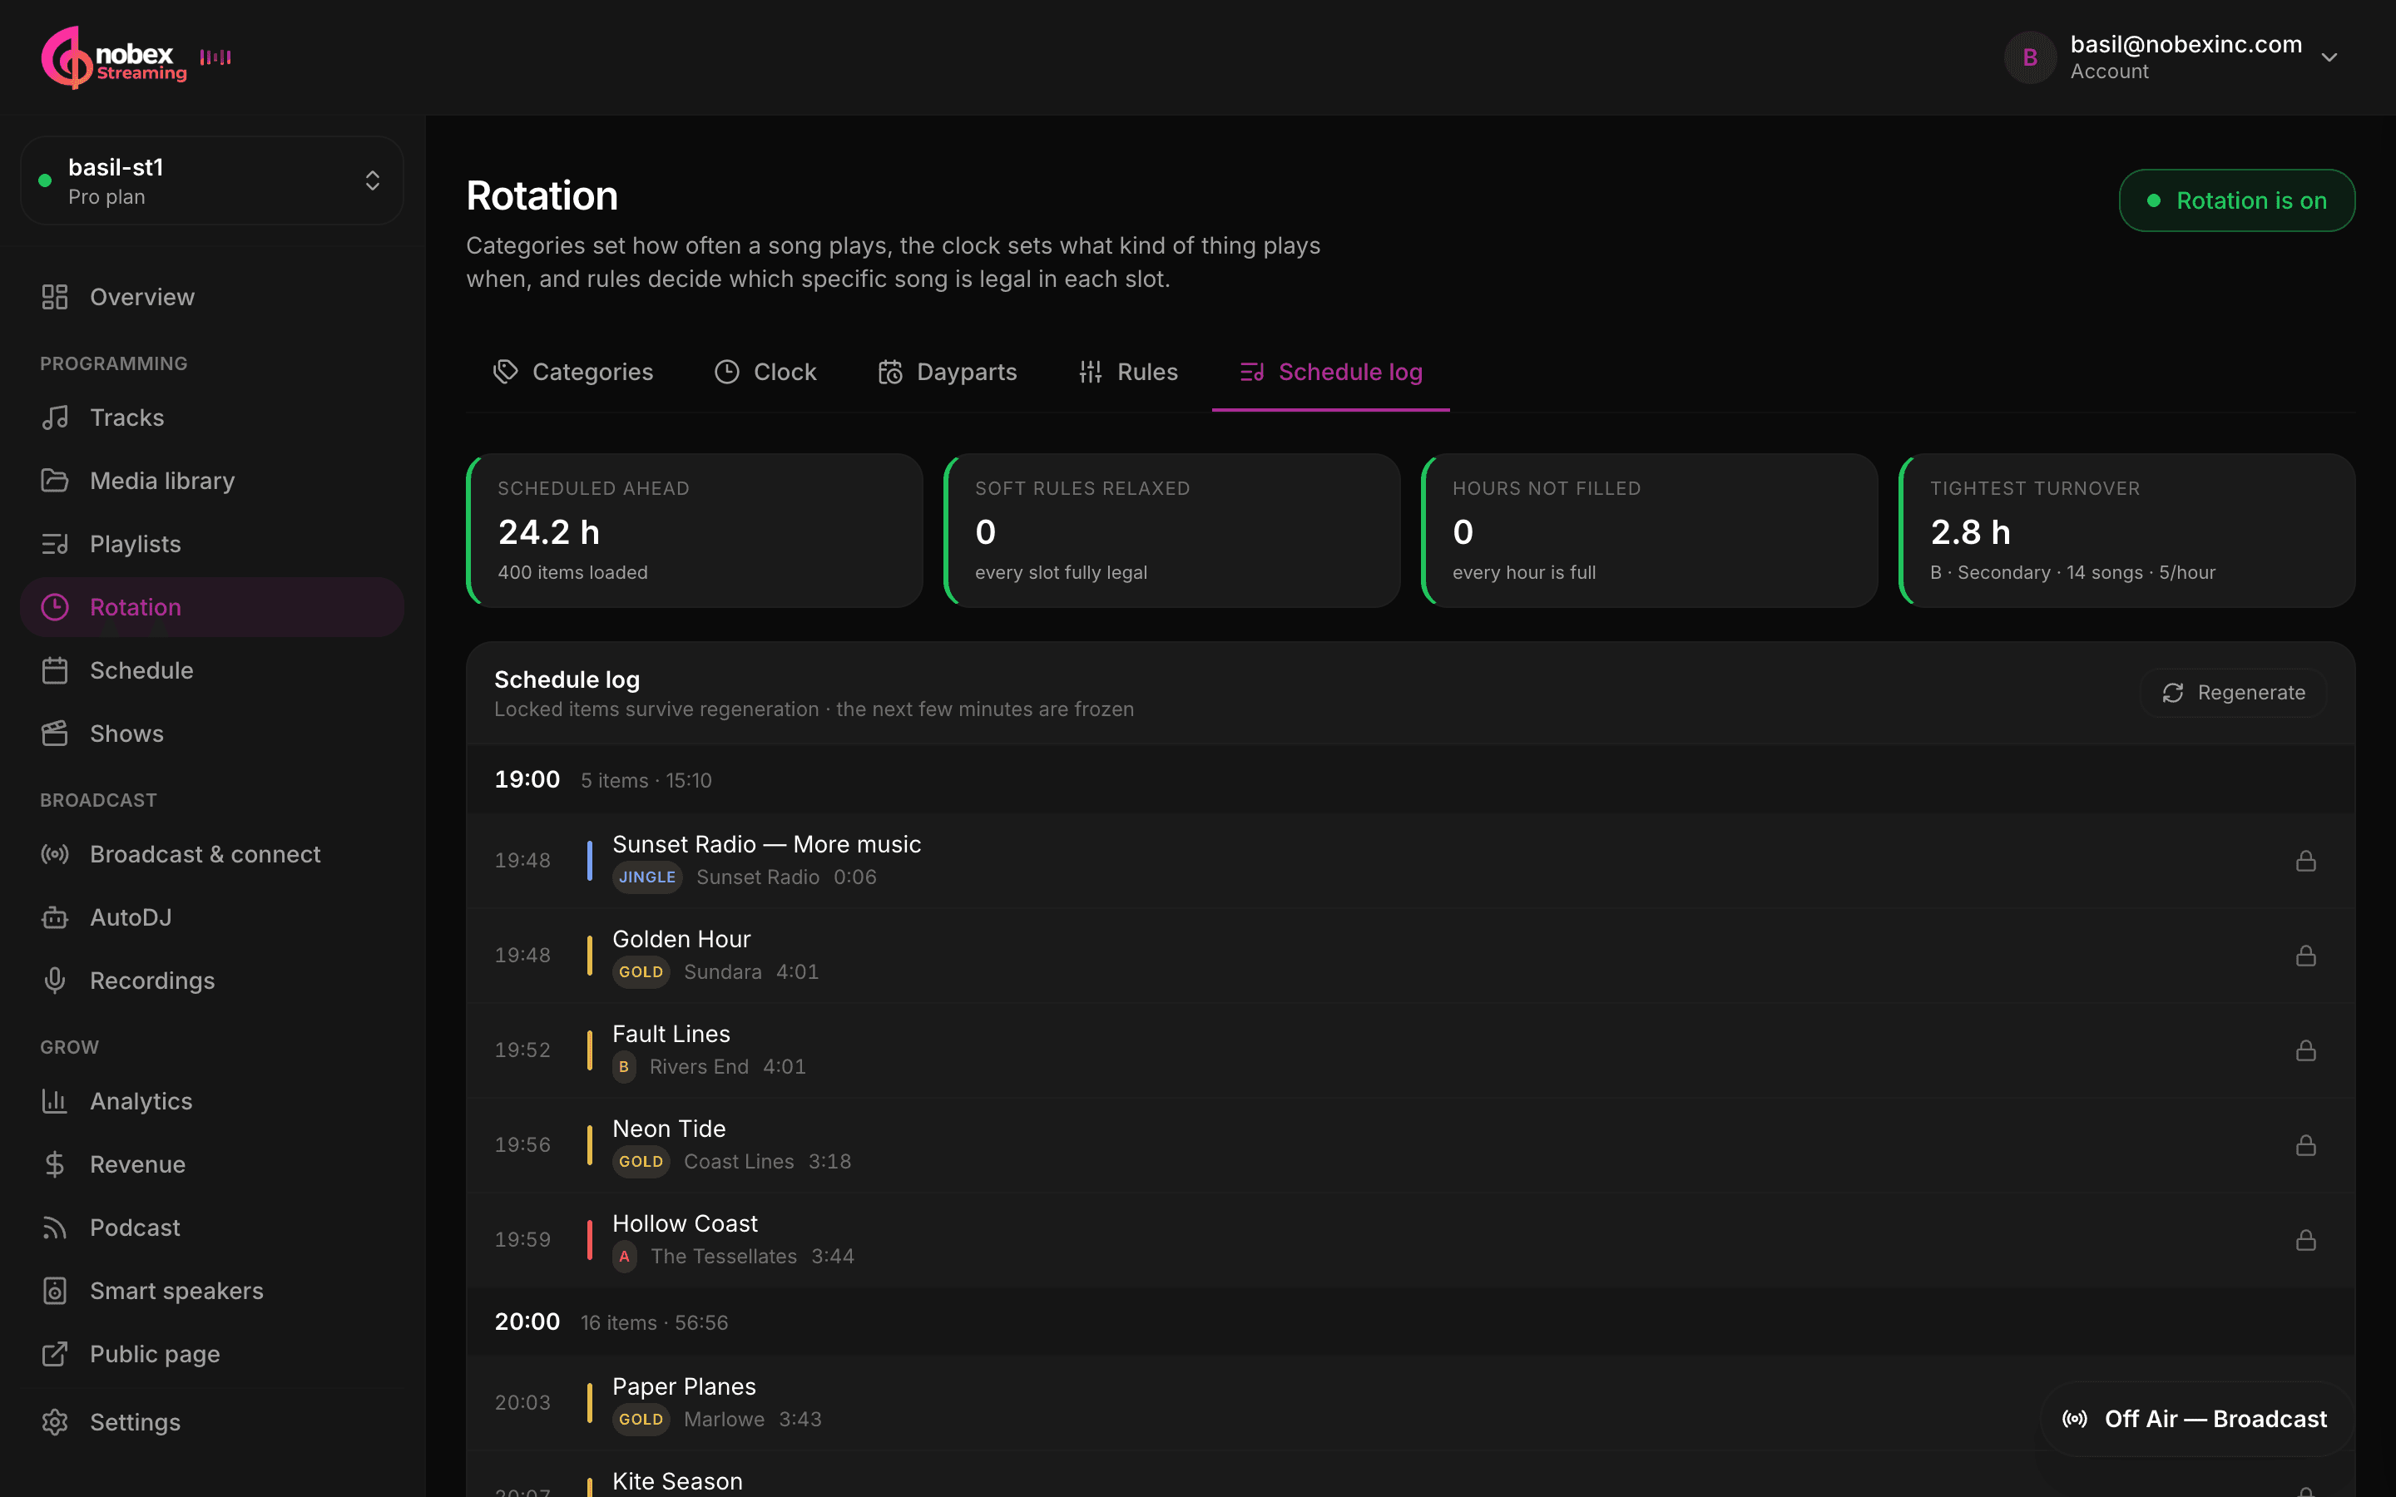Click the Soft Rules Relaxed card
Viewport: 2396px width, 1497px height.
coord(1171,531)
